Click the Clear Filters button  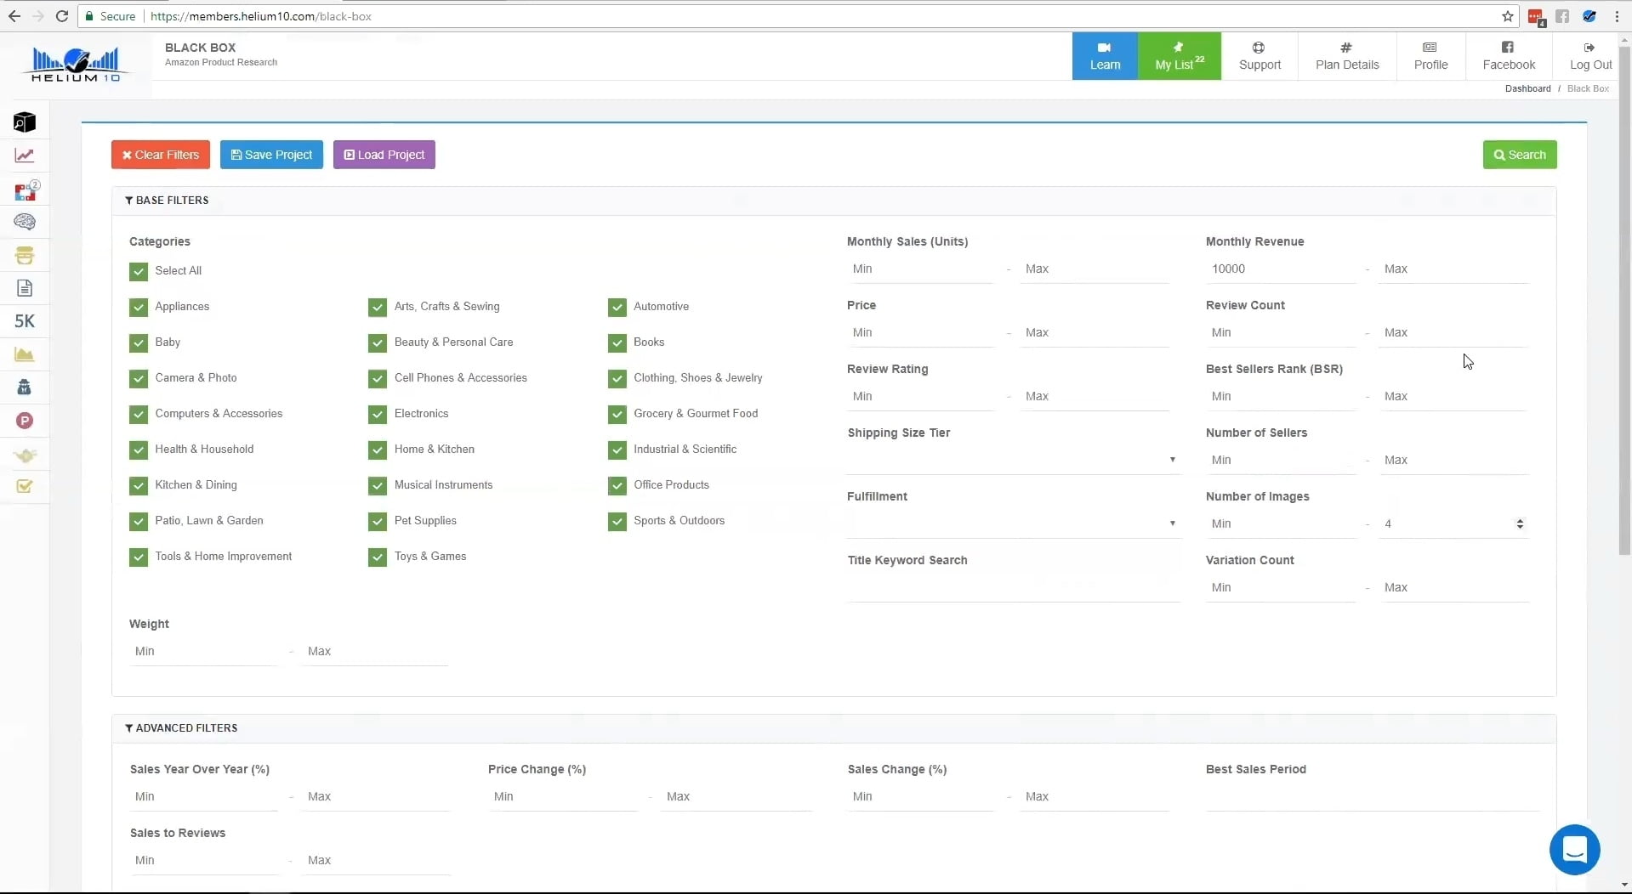click(161, 155)
